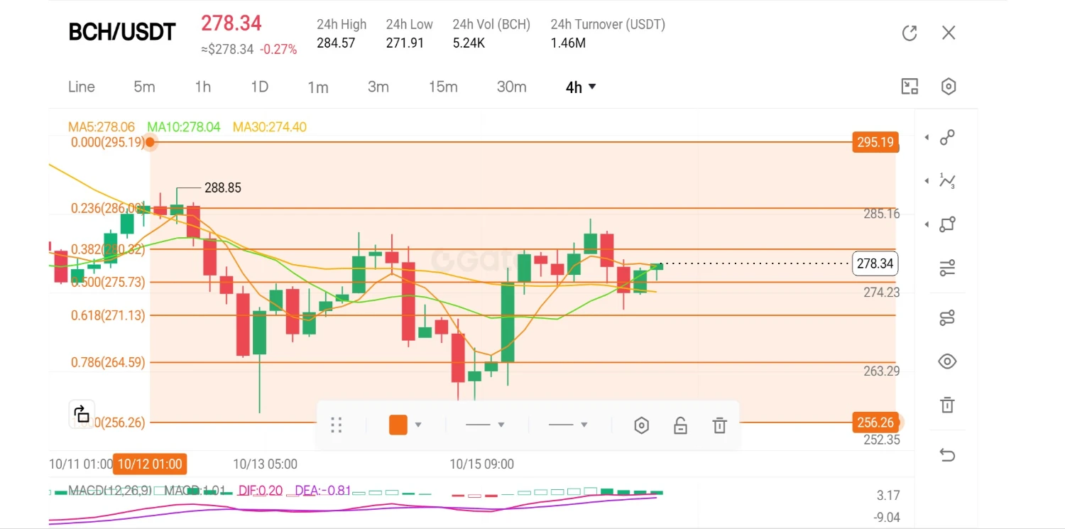Refresh the BCH/USDT chart

(910, 33)
